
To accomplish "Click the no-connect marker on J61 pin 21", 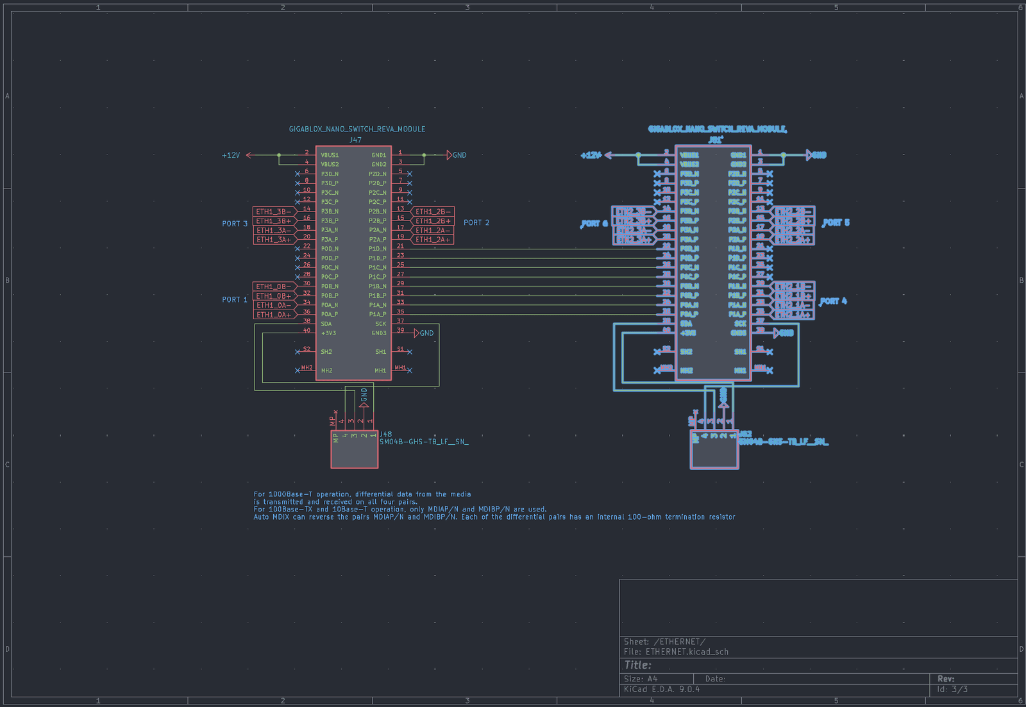I will point(769,249).
